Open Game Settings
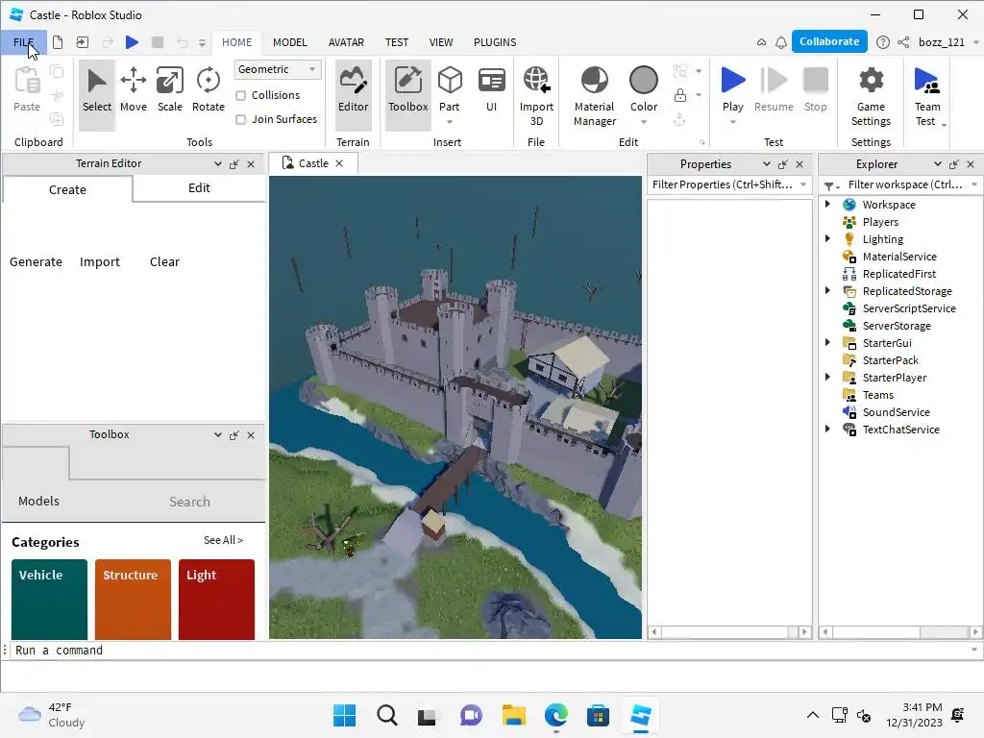Image resolution: width=984 pixels, height=738 pixels. point(871,95)
